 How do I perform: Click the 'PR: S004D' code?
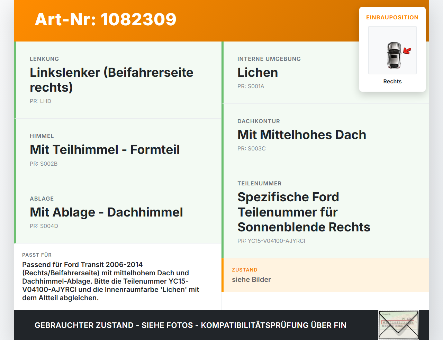44,226
